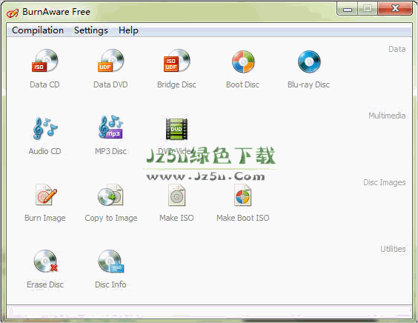
Task: Click the "Boot Disc" label
Action: [x=242, y=84]
